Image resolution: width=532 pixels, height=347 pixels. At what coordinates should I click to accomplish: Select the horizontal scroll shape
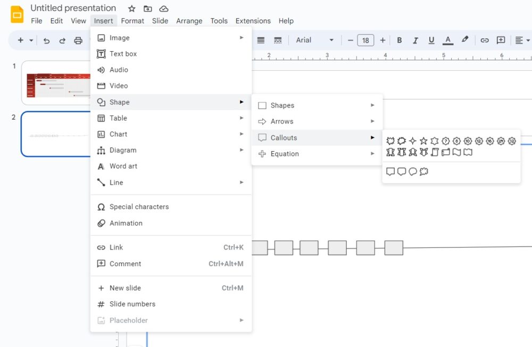[446, 152]
